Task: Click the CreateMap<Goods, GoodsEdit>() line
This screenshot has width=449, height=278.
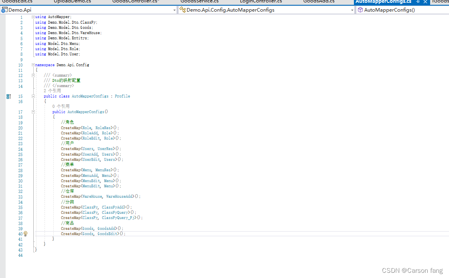Action: (93, 234)
